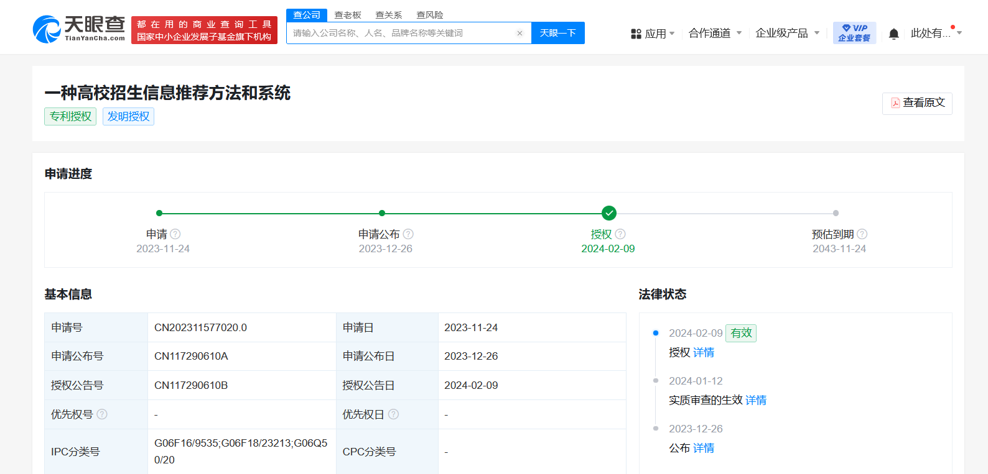The height and width of the screenshot is (474, 988).
Task: Expand the 合作通道 dropdown
Action: click(x=715, y=34)
